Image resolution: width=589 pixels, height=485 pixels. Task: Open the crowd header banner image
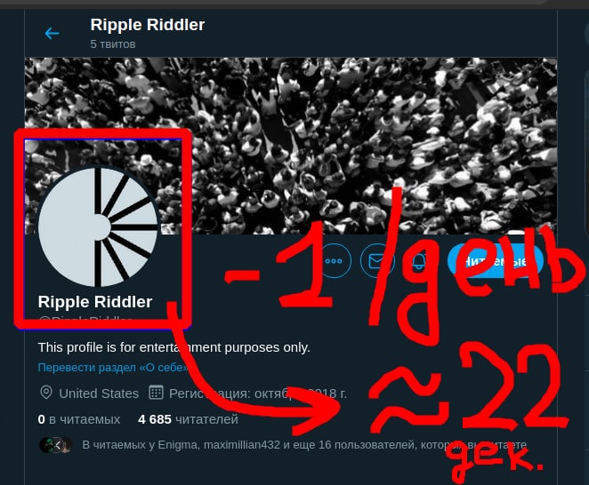(x=291, y=146)
